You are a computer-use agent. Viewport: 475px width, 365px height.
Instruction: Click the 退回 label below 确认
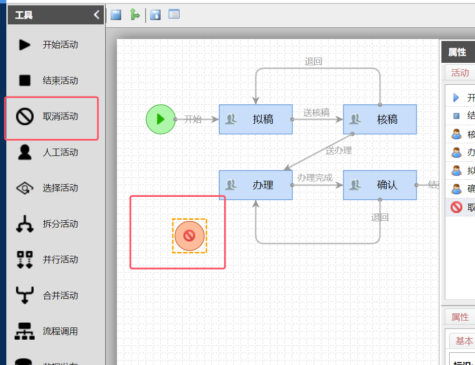380,217
